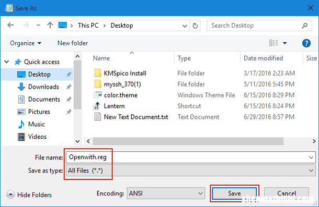Viewport: 319px width, 207px height.
Task: Create a New folder
Action: tap(73, 43)
